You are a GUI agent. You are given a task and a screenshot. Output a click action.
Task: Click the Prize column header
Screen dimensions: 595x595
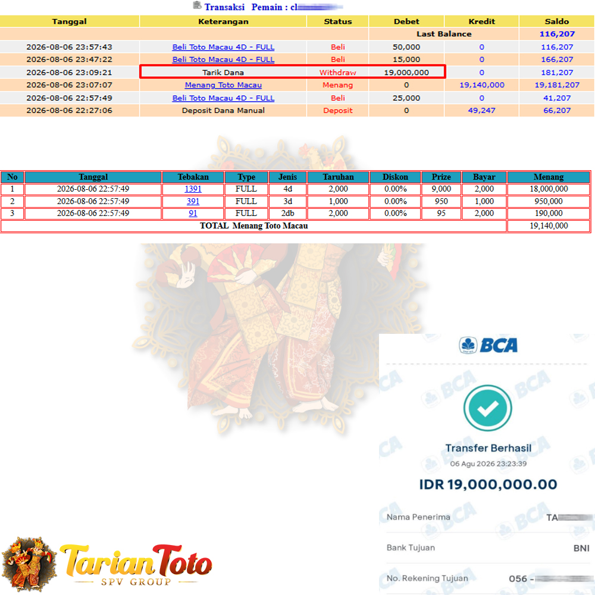click(x=441, y=177)
